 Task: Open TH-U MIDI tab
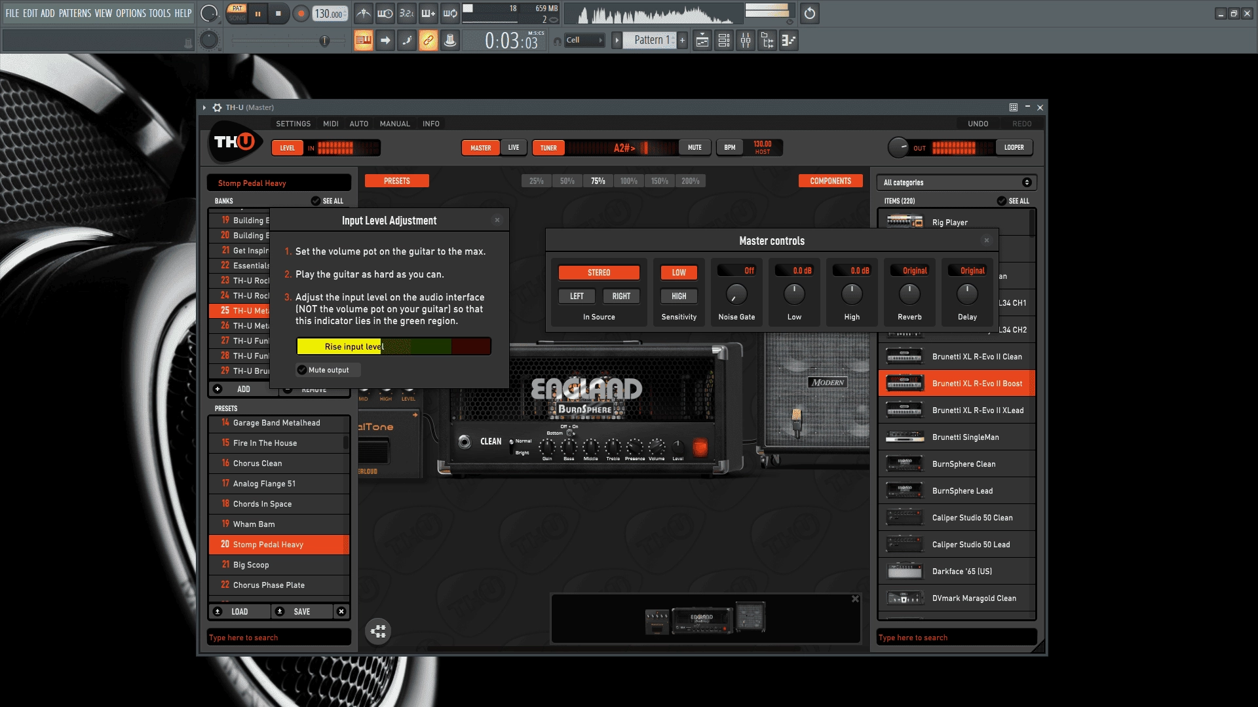point(331,124)
